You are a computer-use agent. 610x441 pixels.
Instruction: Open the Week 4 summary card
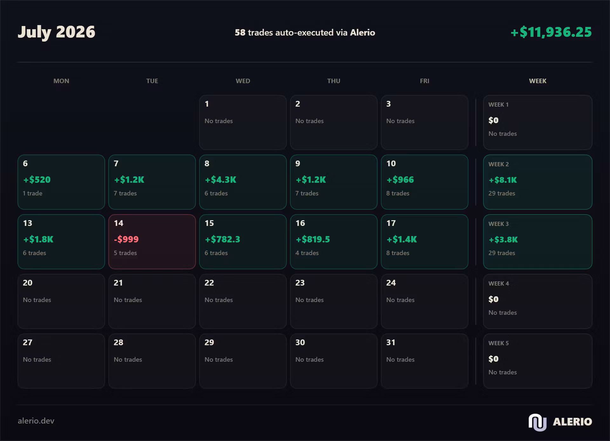pyautogui.click(x=538, y=301)
